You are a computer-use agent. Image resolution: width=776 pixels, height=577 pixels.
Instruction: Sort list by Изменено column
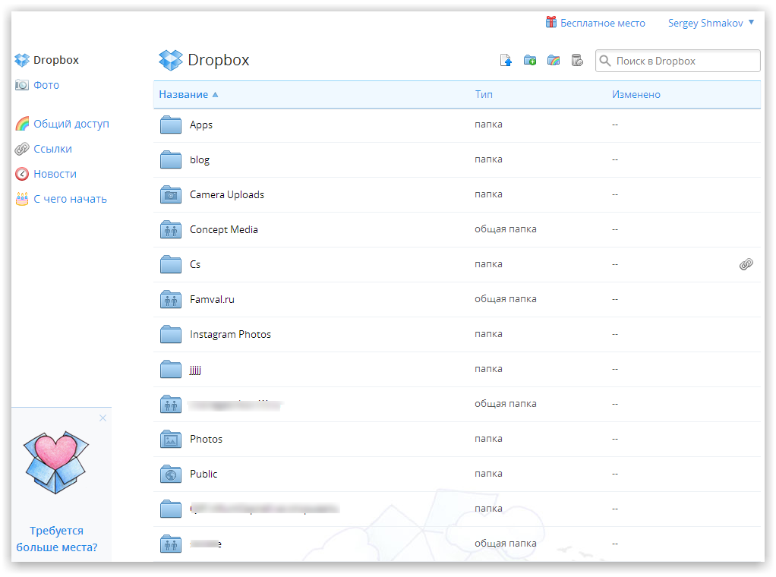[x=636, y=94]
